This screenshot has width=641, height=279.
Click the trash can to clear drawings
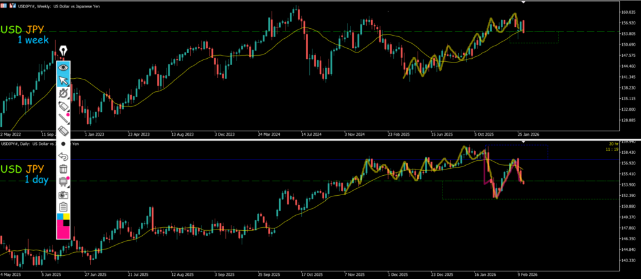[x=63, y=168]
